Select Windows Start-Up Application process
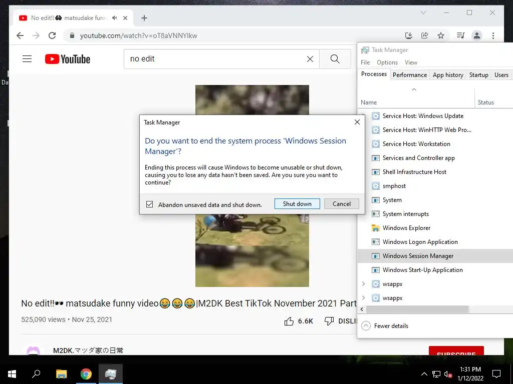 point(435,270)
